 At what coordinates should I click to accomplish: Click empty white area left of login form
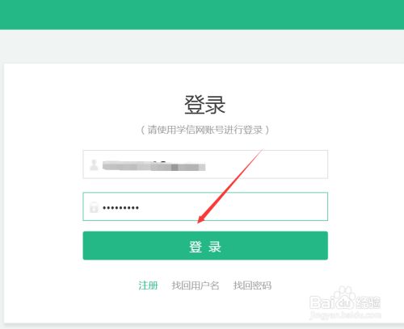(43, 188)
